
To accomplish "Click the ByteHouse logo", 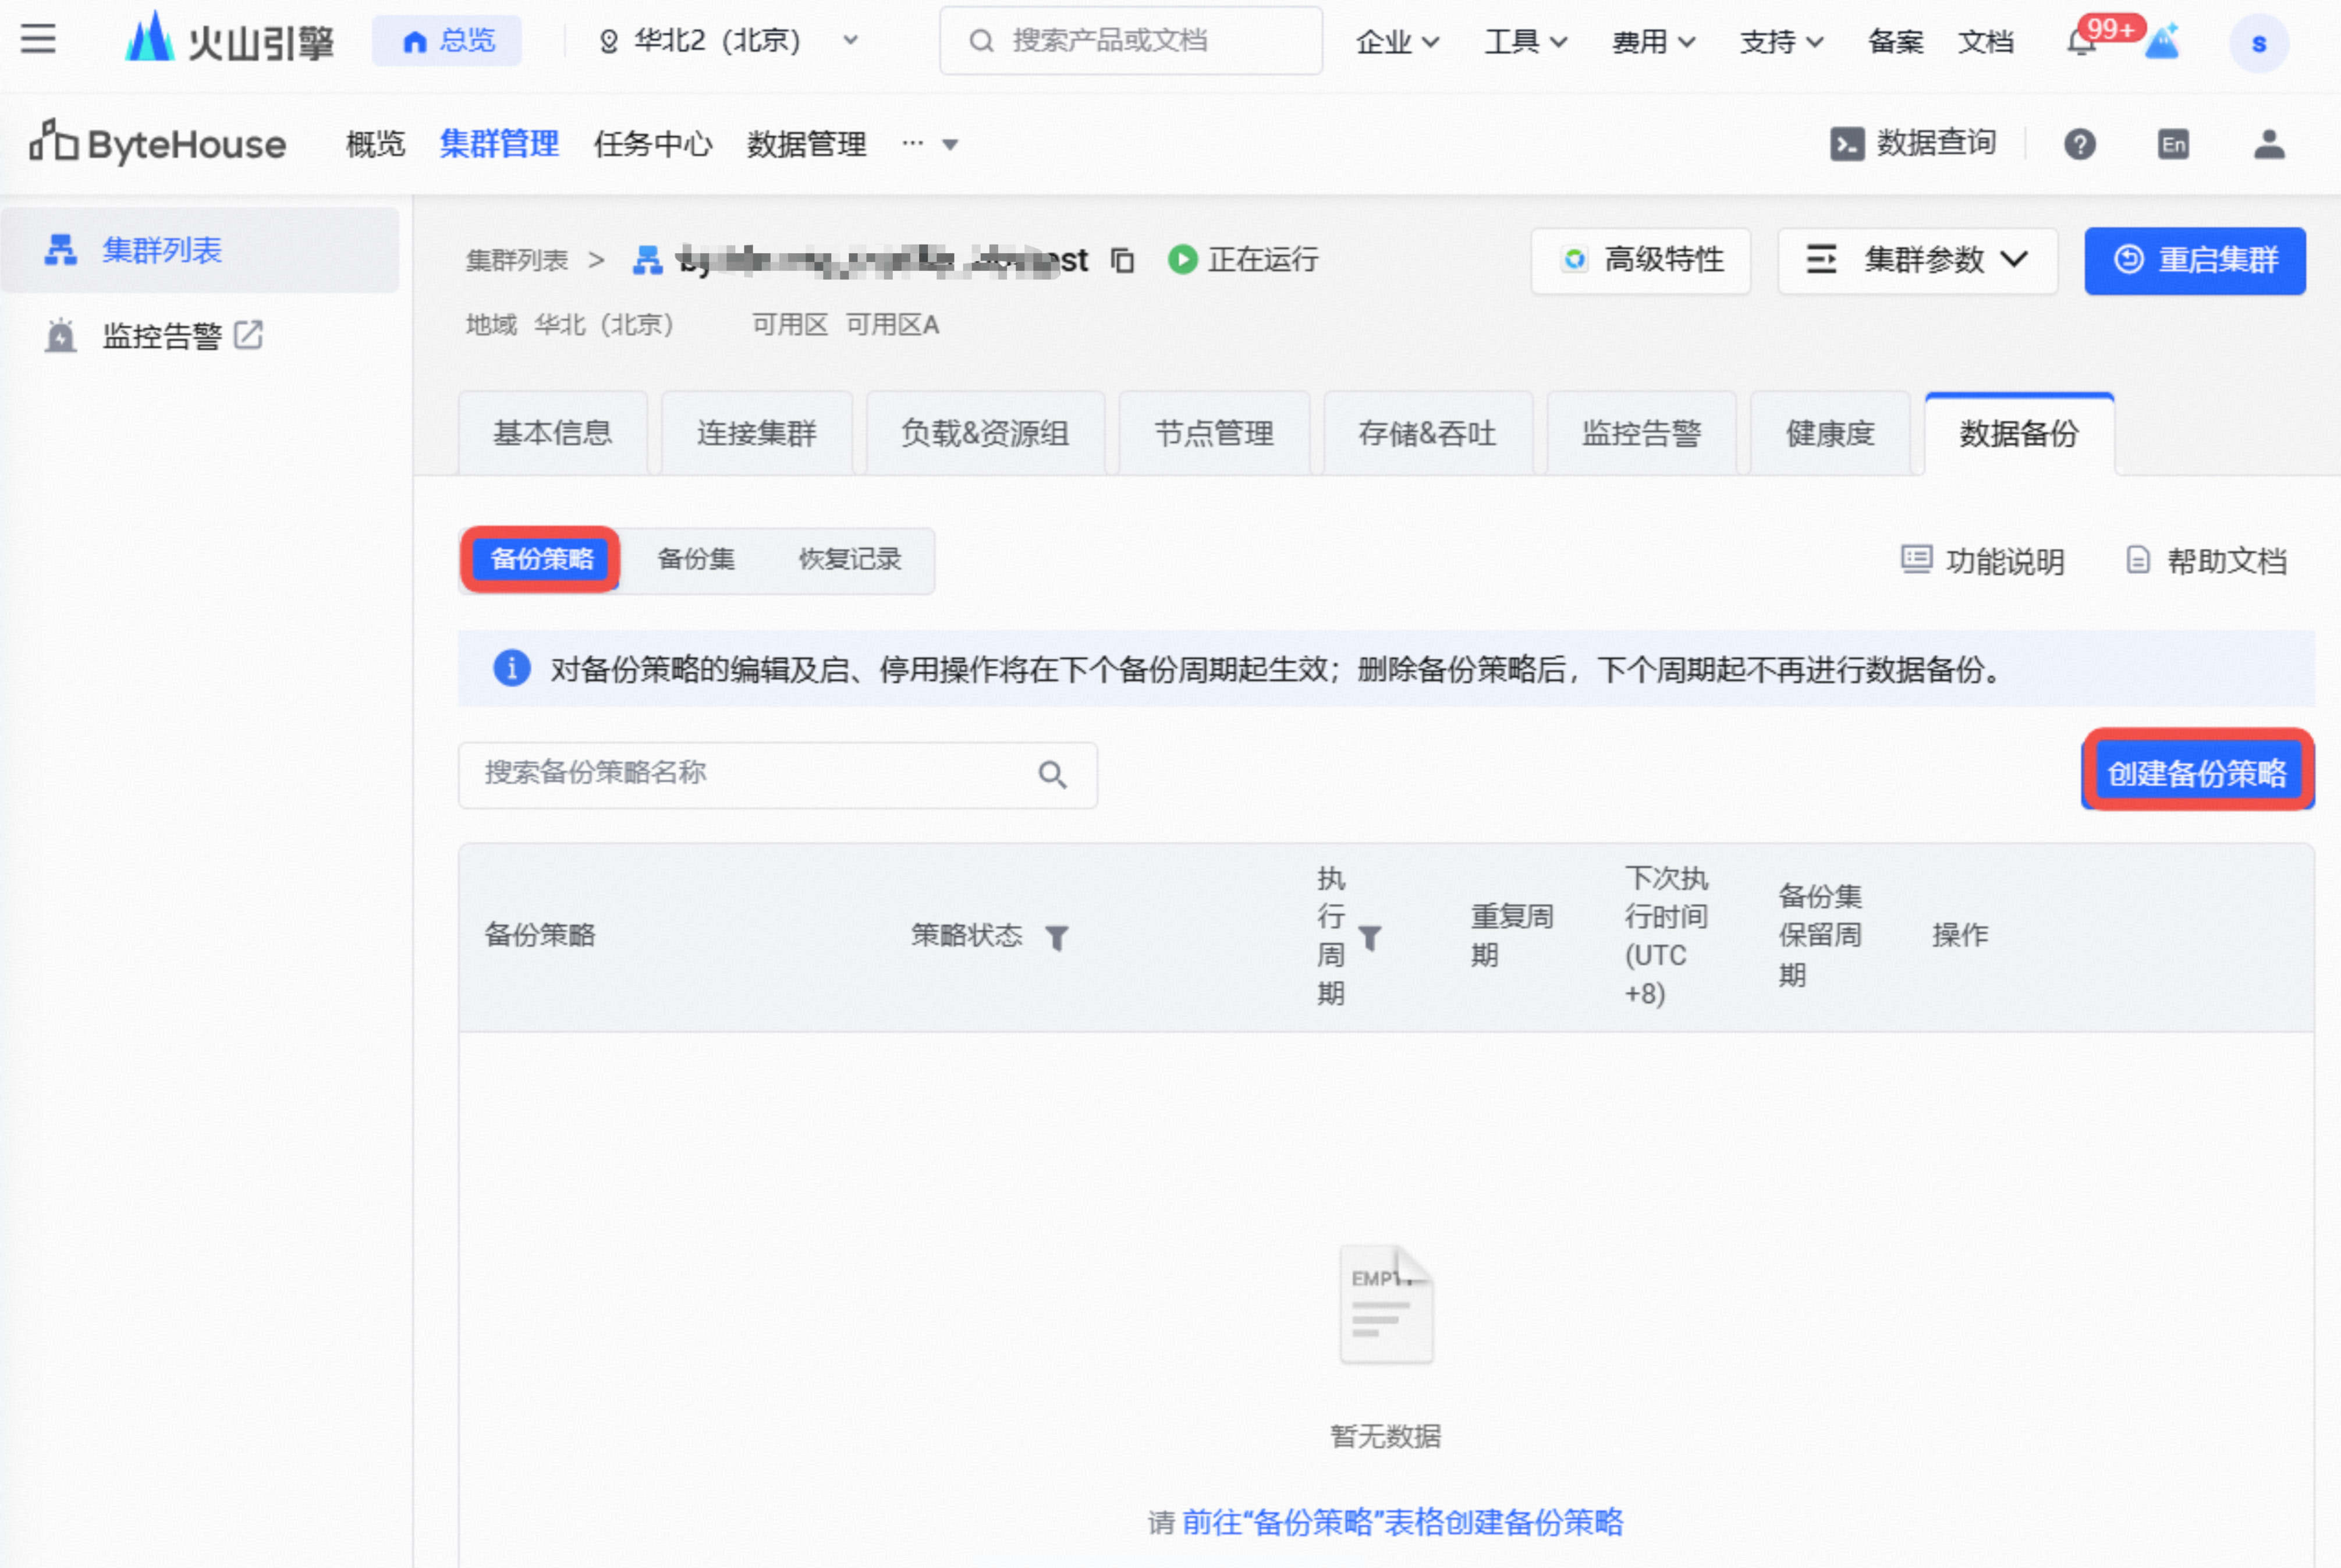I will (x=158, y=144).
